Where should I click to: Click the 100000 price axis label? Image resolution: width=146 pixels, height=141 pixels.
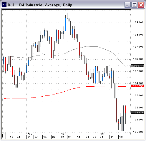pyautogui.click(x=138, y=132)
